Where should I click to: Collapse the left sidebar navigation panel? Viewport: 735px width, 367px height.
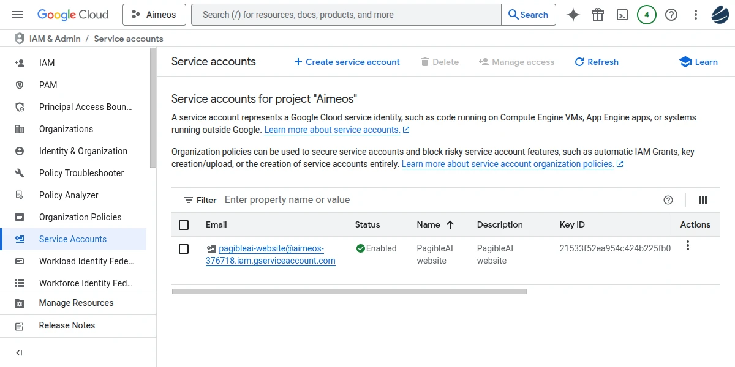tap(19, 353)
